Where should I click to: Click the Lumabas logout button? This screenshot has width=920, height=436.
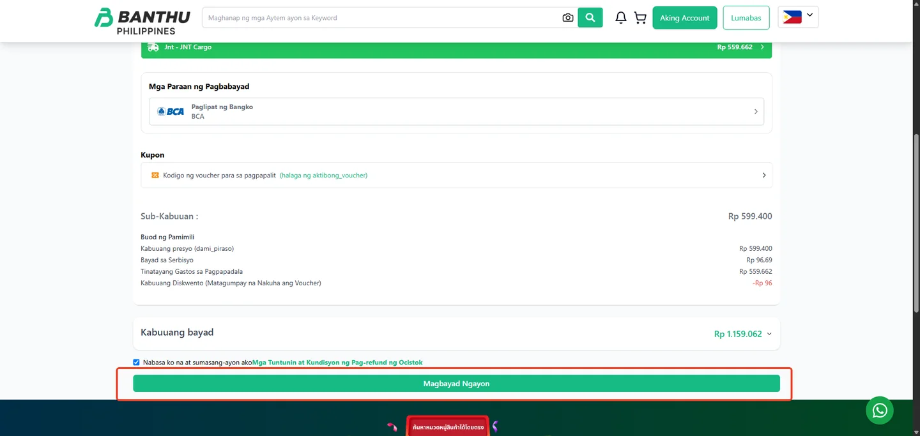pos(746,18)
